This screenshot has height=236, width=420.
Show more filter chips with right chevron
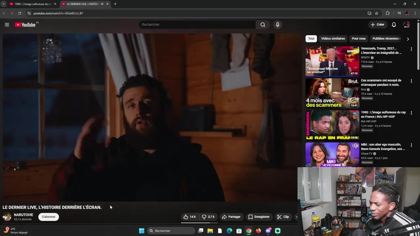(408, 39)
